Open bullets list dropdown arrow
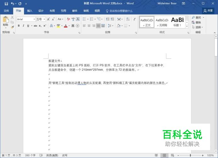The height and width of the screenshot is (158, 218). pos(88,19)
